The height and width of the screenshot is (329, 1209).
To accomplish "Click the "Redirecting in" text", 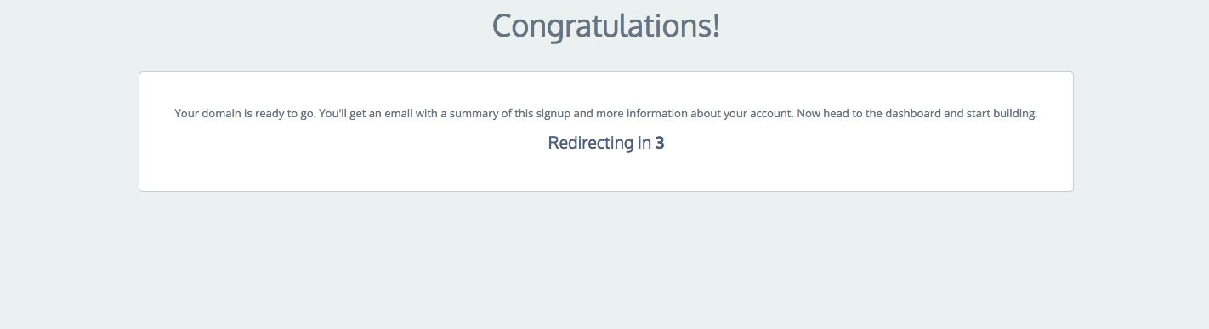I will (x=599, y=143).
